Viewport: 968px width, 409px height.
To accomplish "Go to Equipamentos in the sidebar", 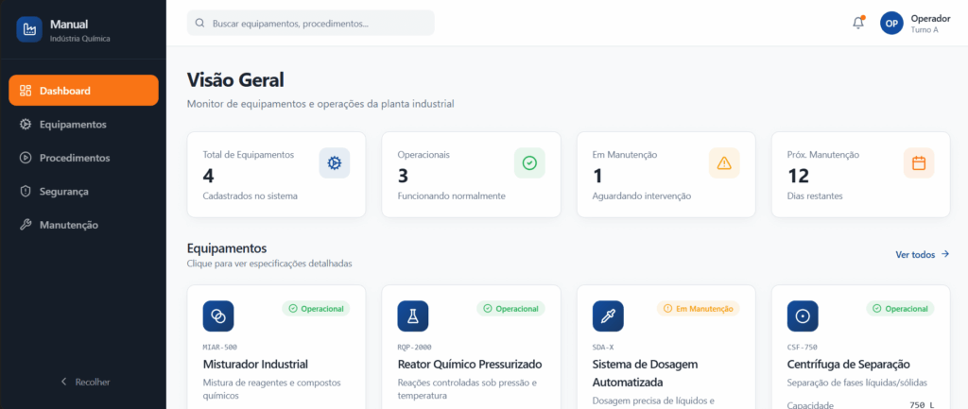I will 83,124.
